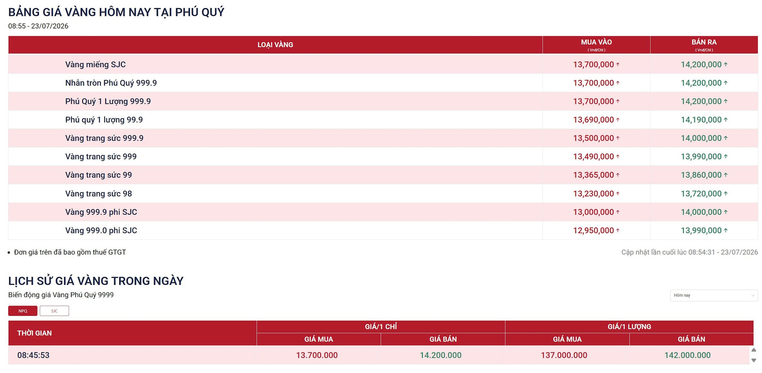The width and height of the screenshot is (762, 373).
Task: Click the 14.200.000 per-chỉ sell price
Action: (441, 355)
